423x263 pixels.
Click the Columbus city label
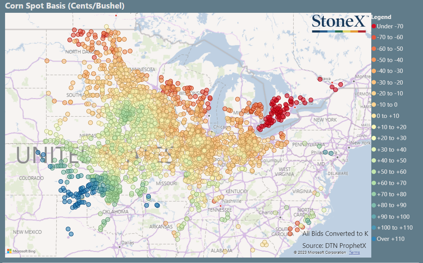click(271, 161)
